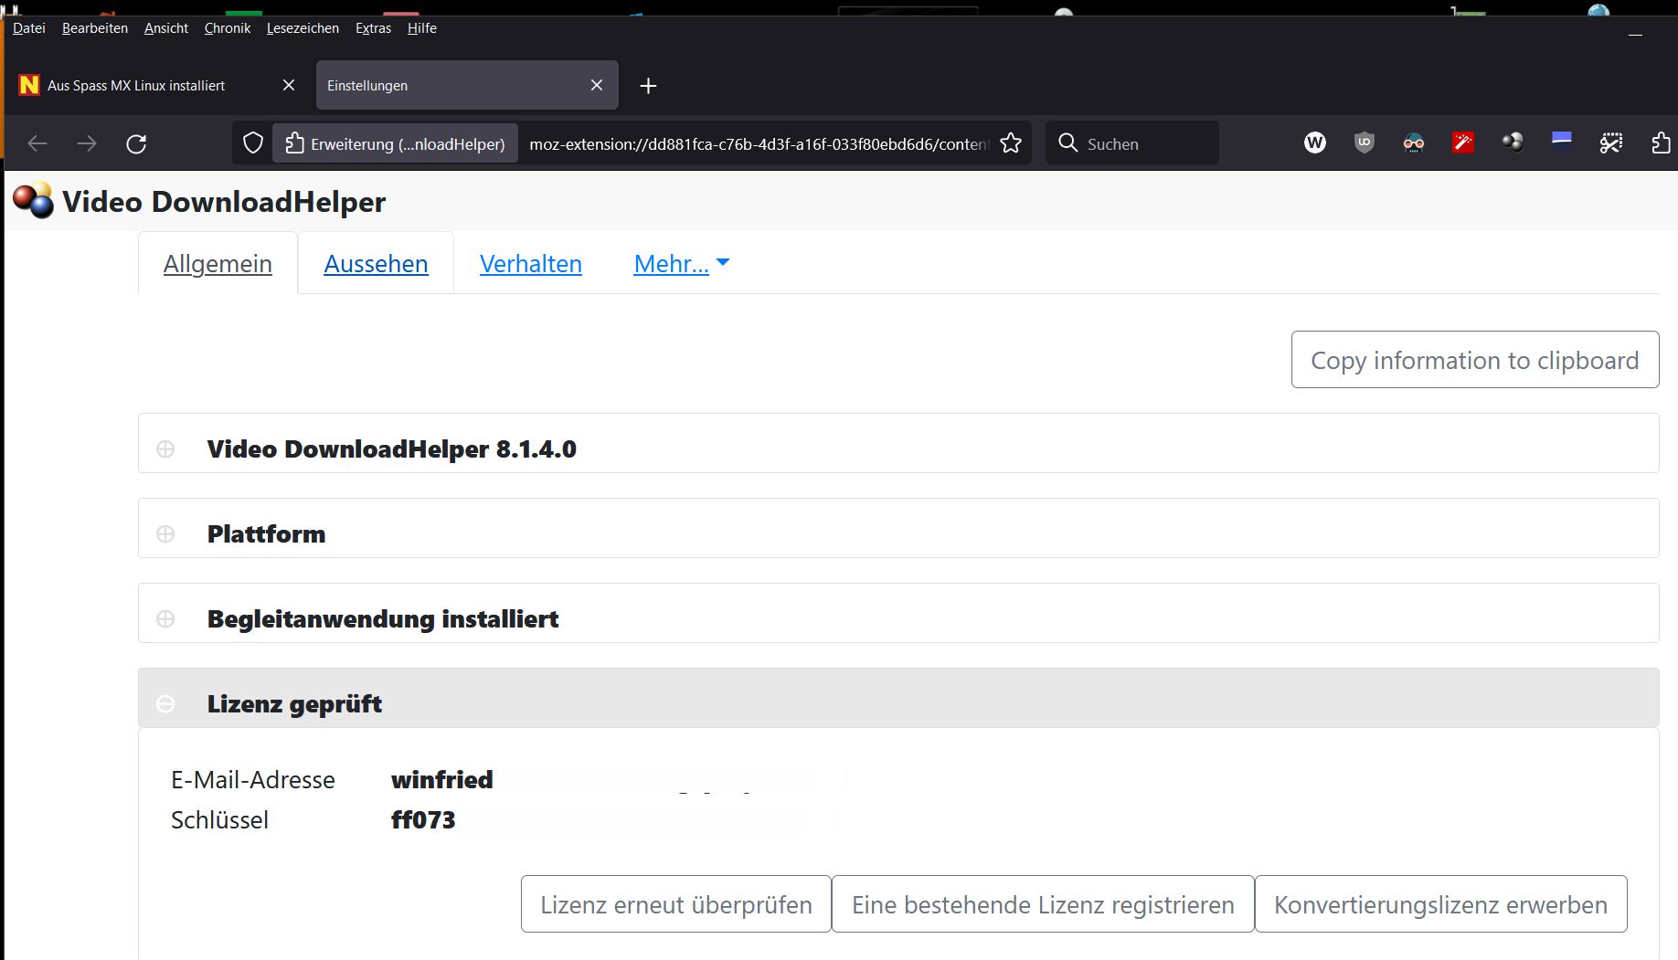Open the Ansicht menu

click(166, 28)
